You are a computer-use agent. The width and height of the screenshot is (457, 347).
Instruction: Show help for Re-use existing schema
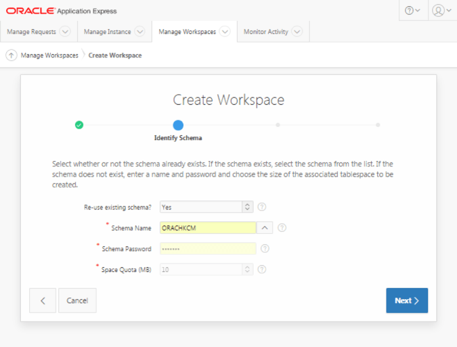pyautogui.click(x=262, y=207)
